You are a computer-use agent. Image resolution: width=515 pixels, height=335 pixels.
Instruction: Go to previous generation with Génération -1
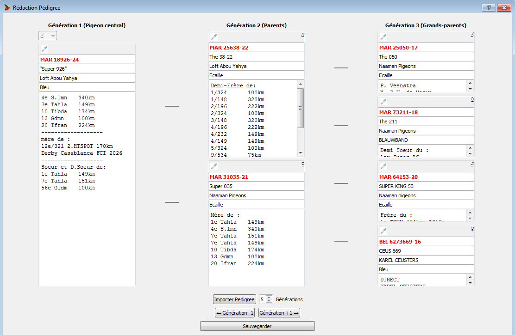pyautogui.click(x=235, y=313)
